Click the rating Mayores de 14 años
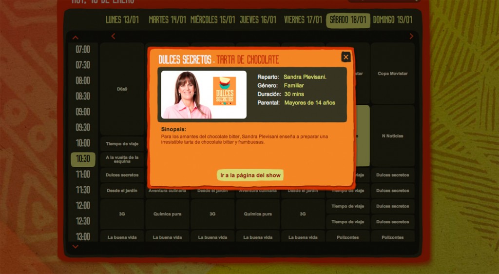 click(309, 102)
